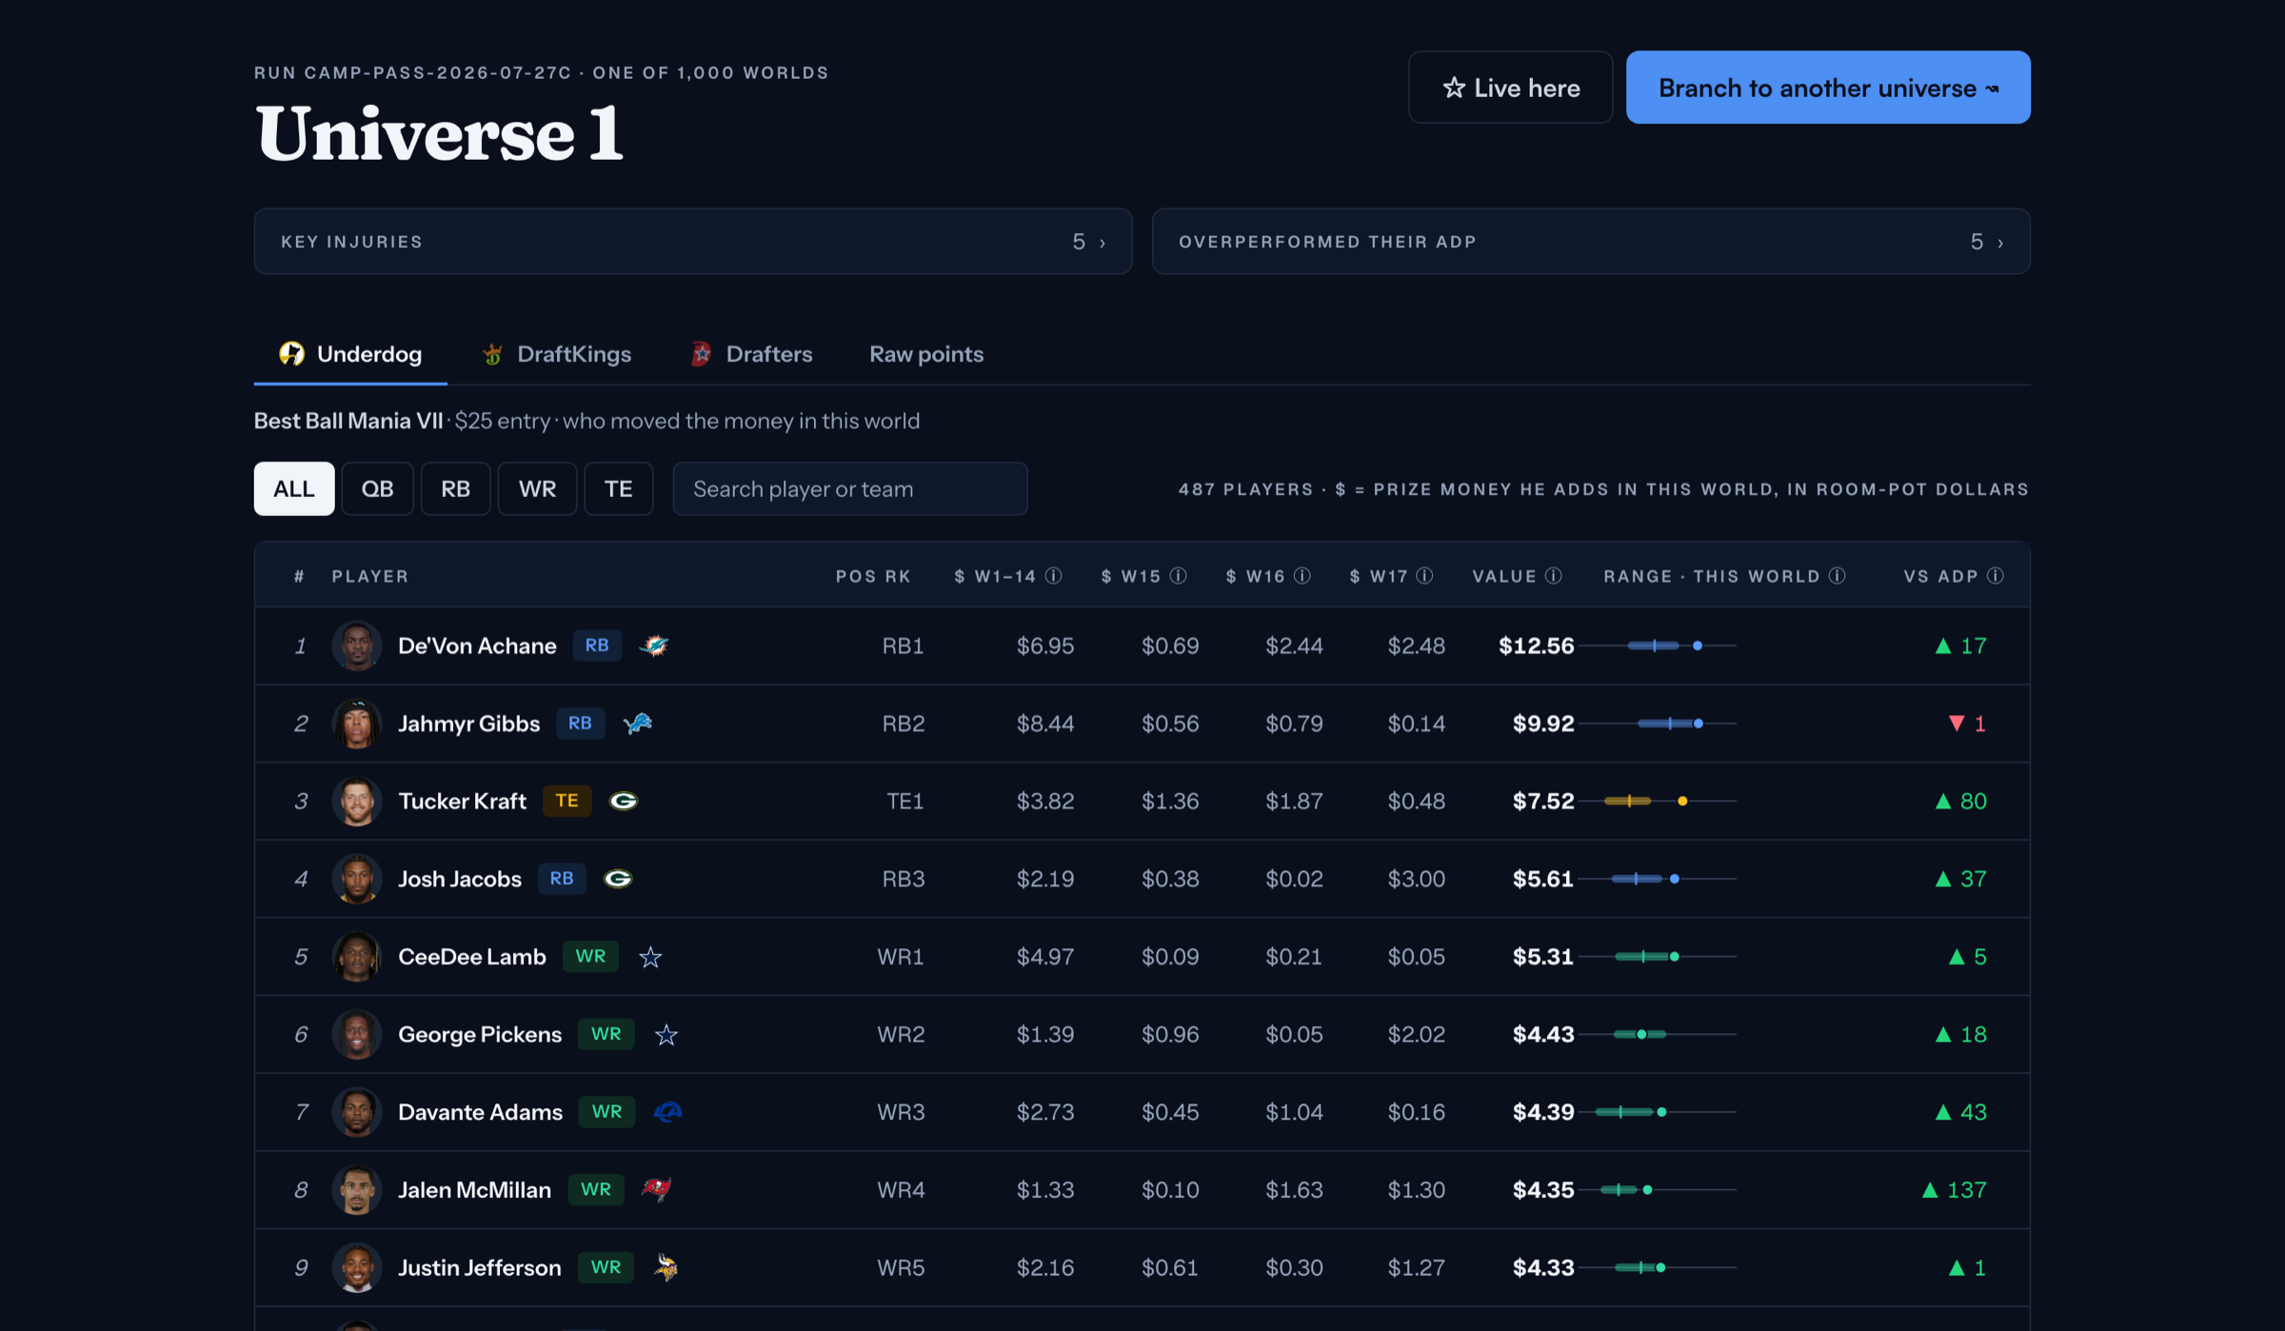2285x1331 pixels.
Task: Open Jahmyr Gibbs player name link
Action: coord(468,724)
